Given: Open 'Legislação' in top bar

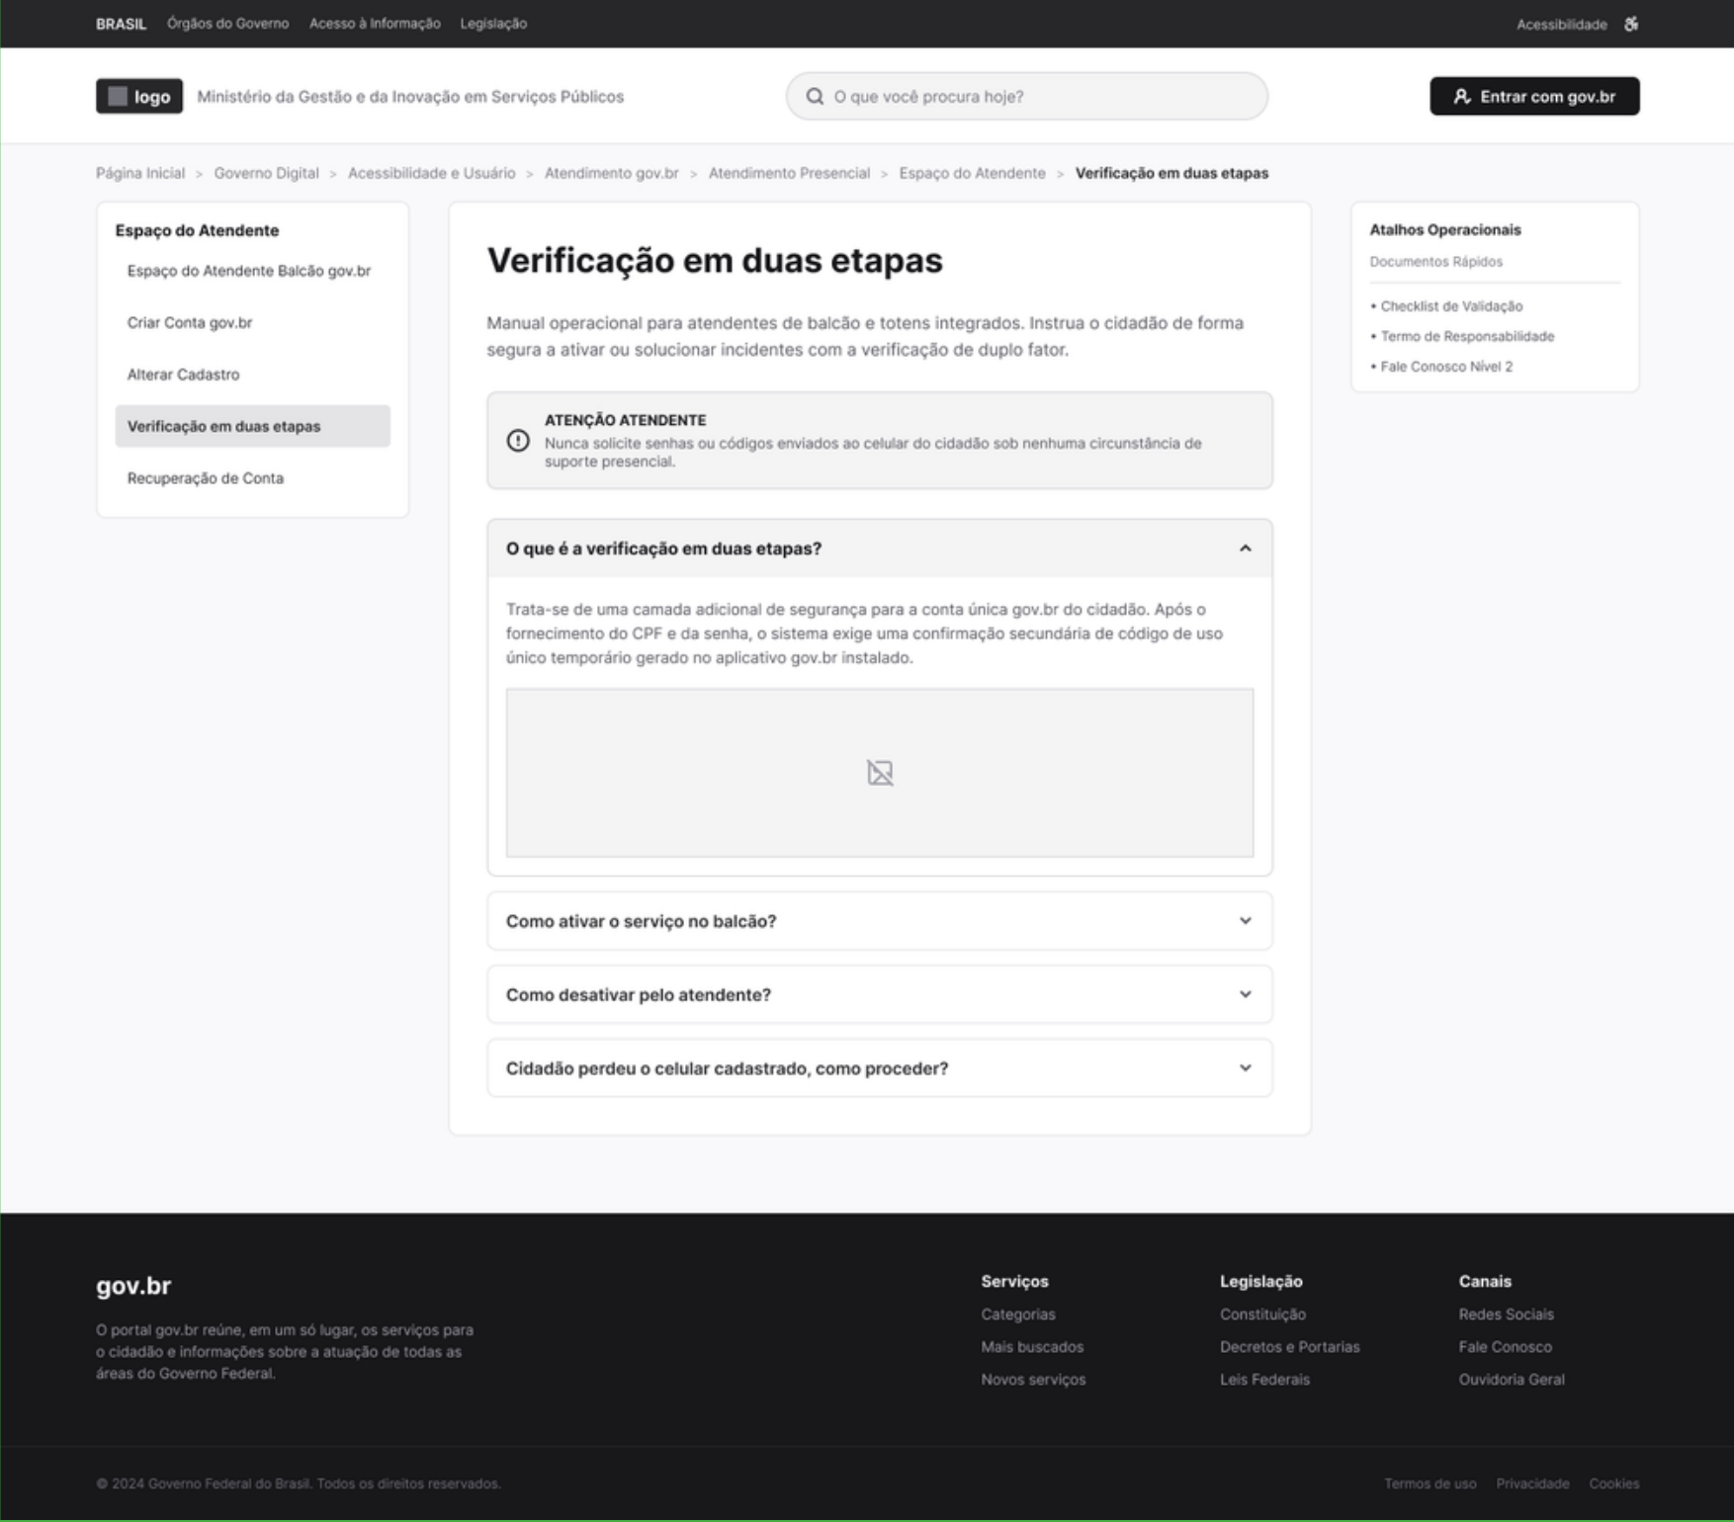Looking at the screenshot, I should (493, 24).
